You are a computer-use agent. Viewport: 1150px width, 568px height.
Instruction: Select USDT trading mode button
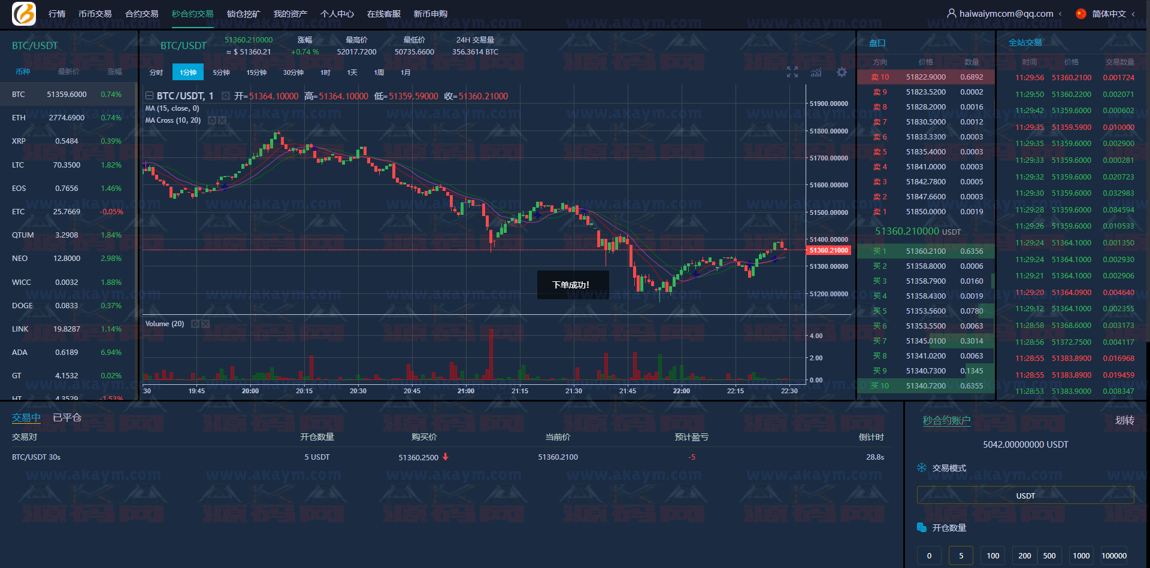(1025, 496)
